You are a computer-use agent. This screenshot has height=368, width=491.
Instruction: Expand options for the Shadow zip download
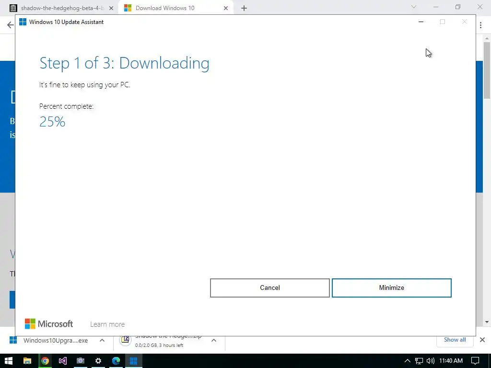click(213, 340)
